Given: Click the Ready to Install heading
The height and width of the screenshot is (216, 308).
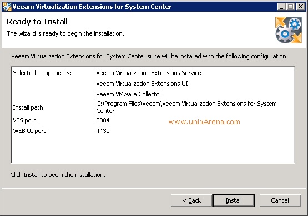Looking at the screenshot, I should [x=37, y=22].
